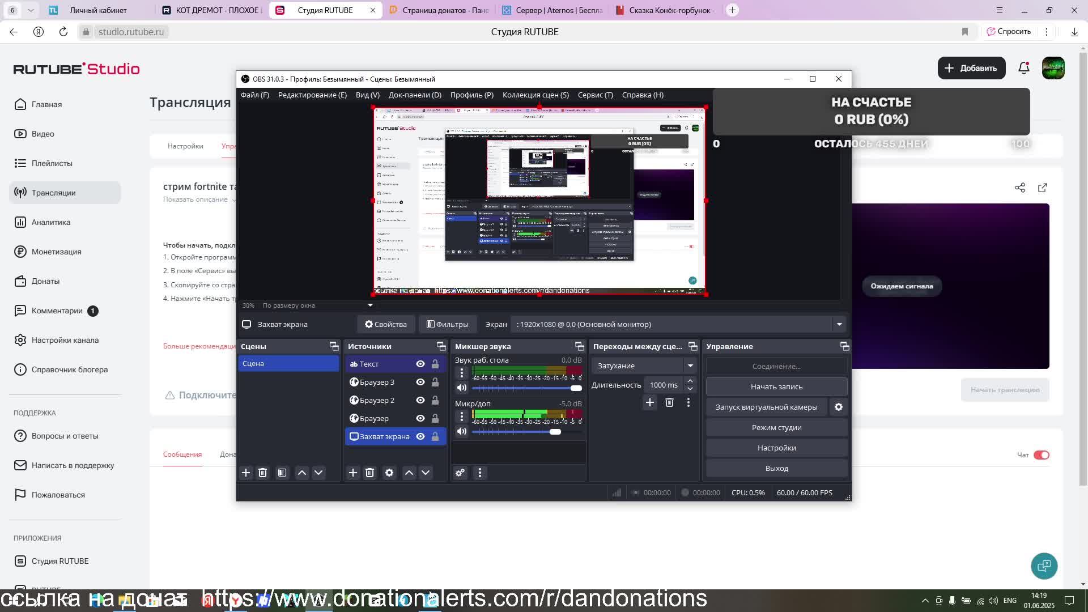Open the Сервис (T) menu

595,95
